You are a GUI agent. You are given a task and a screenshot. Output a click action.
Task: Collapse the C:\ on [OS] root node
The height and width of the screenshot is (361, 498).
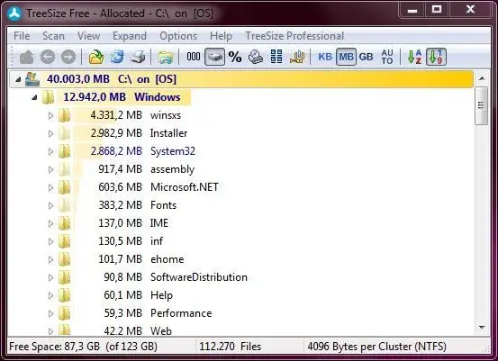[x=18, y=79]
